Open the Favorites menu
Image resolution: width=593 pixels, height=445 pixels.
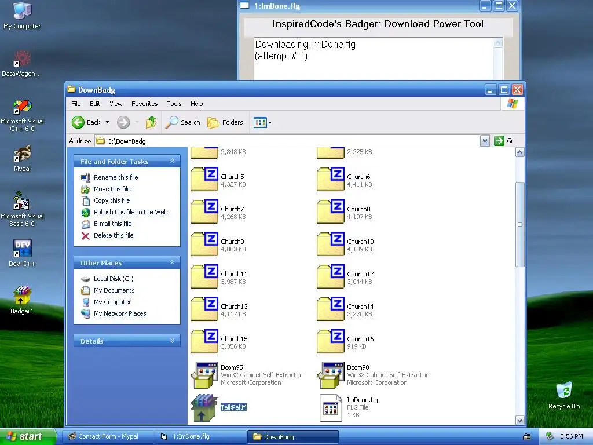click(x=144, y=104)
